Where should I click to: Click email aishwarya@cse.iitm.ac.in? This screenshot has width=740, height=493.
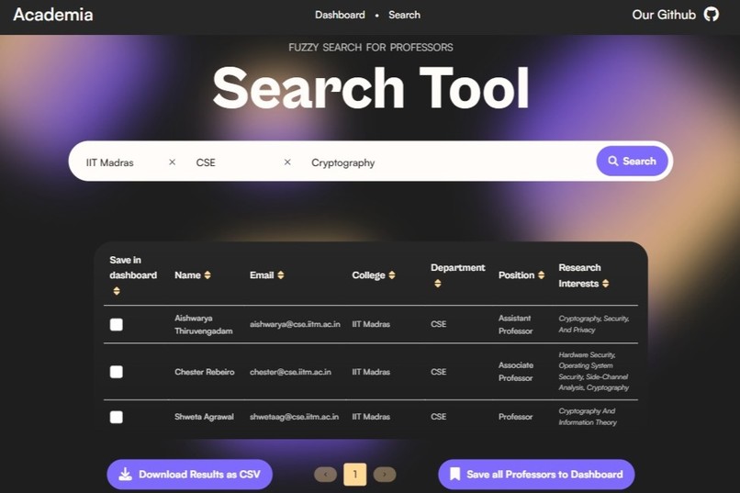[x=295, y=324]
